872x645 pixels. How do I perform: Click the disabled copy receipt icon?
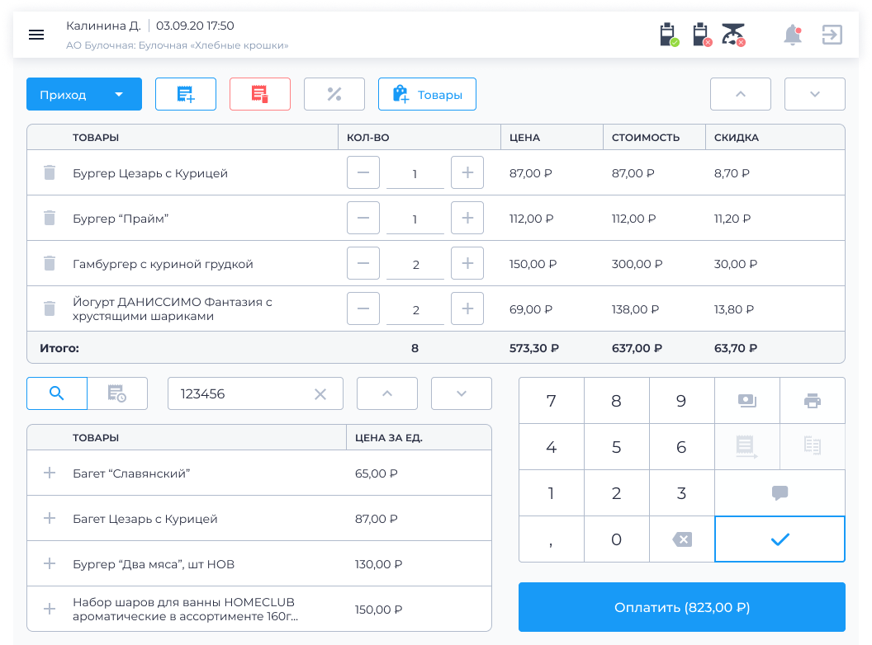tap(813, 447)
